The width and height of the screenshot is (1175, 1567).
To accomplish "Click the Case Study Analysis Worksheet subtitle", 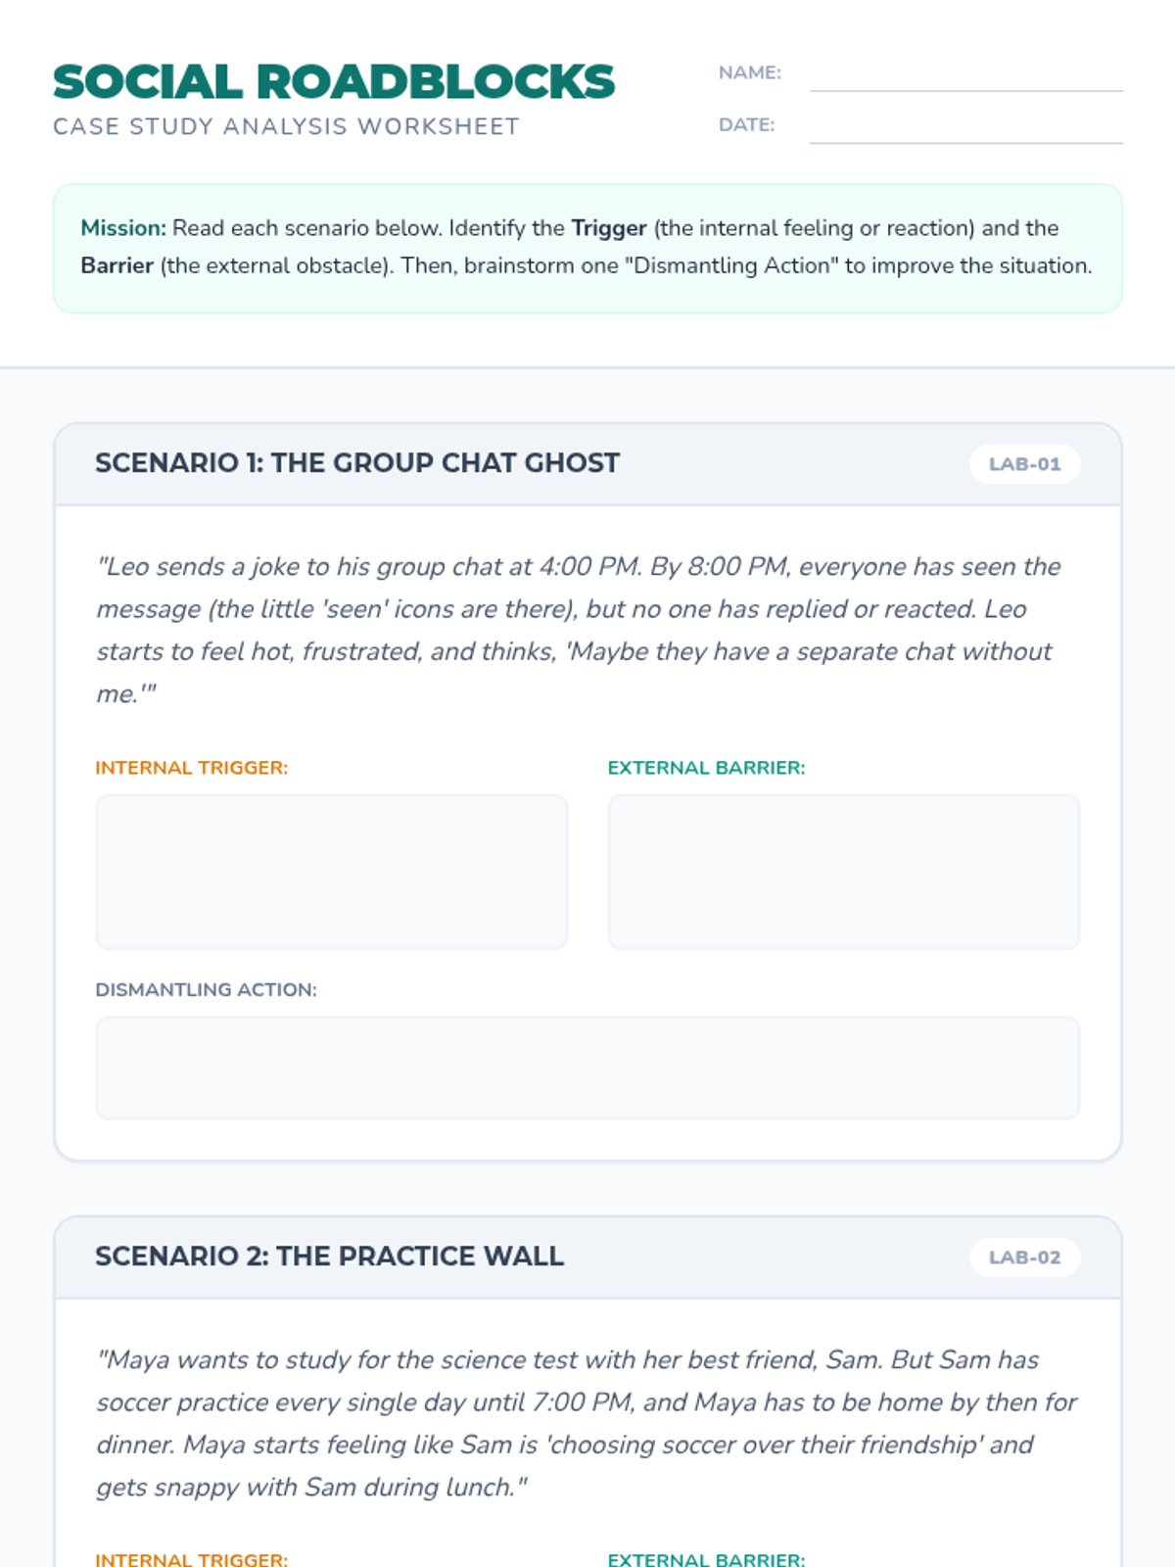I will coord(286,126).
